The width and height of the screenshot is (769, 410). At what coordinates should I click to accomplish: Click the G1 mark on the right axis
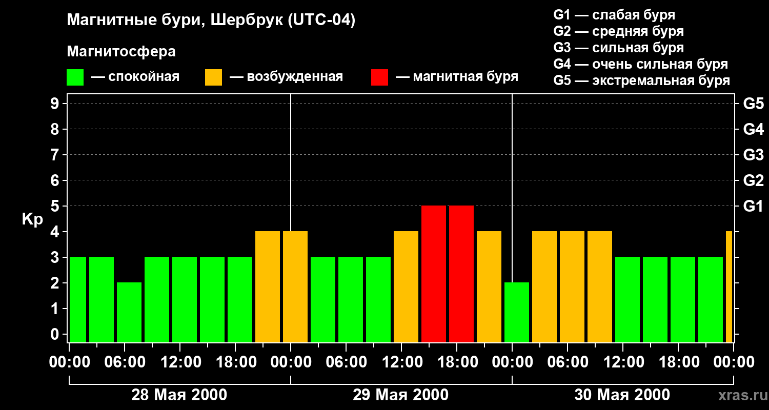click(x=753, y=206)
